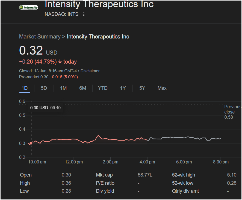Viewport: 242px width, 200px height.
Task: Click the Open label in stats table
Action: tap(26, 175)
